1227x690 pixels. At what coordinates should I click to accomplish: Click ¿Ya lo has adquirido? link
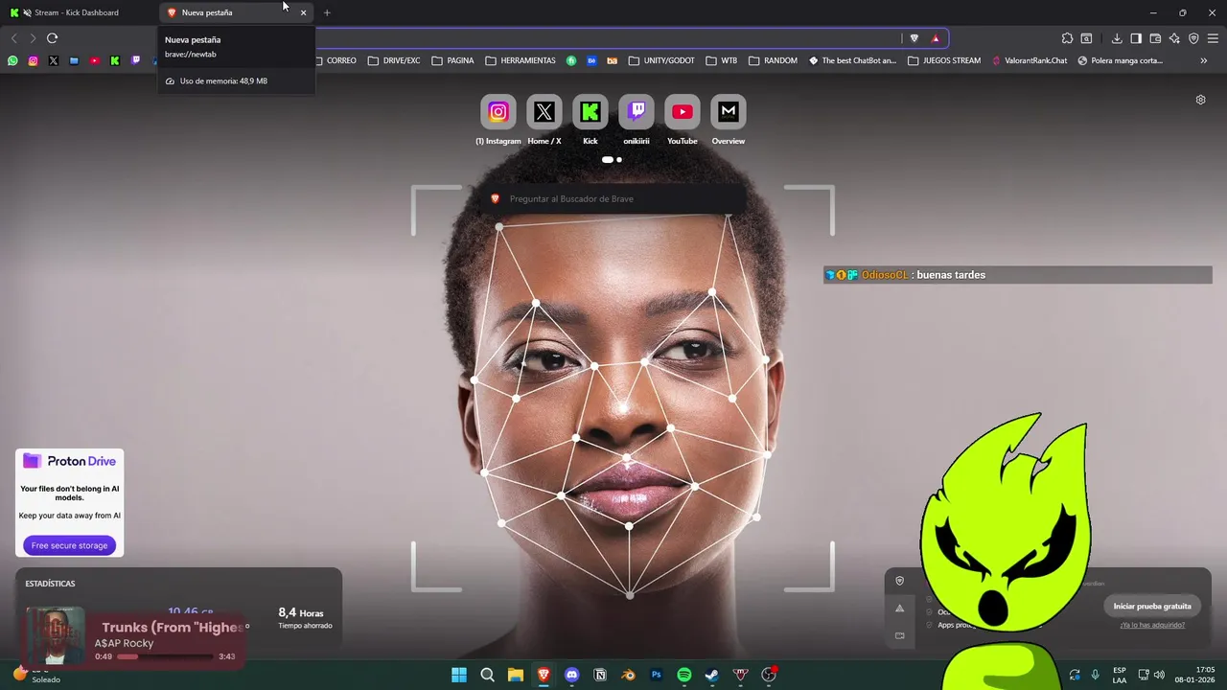click(x=1152, y=625)
